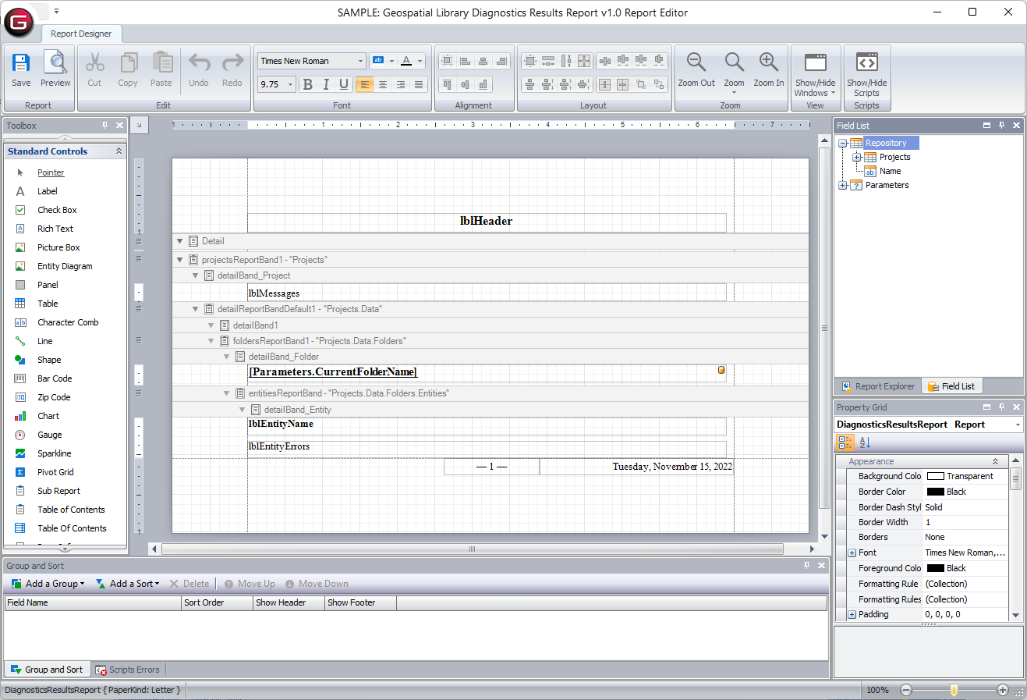Toggle Italic font formatting

(325, 84)
